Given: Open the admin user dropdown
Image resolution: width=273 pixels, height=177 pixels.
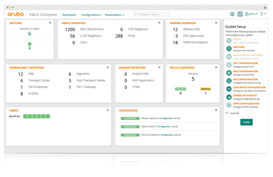Looking at the screenshot, I should click(x=251, y=14).
